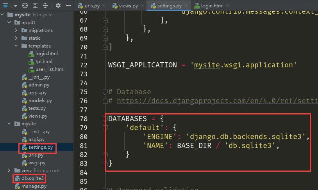The width and height of the screenshot is (318, 190).
Task: Expand the migrations folder
Action: pyautogui.click(x=16, y=30)
